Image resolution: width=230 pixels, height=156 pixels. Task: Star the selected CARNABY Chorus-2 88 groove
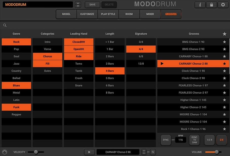224,64
